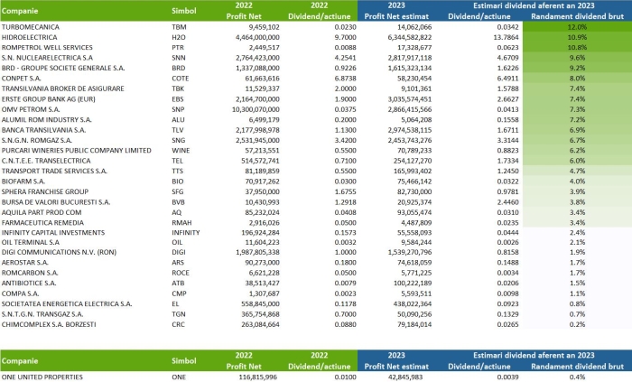Select the COMPA S.A. cell
Viewport: 632px width, 382px height.
[20, 293]
